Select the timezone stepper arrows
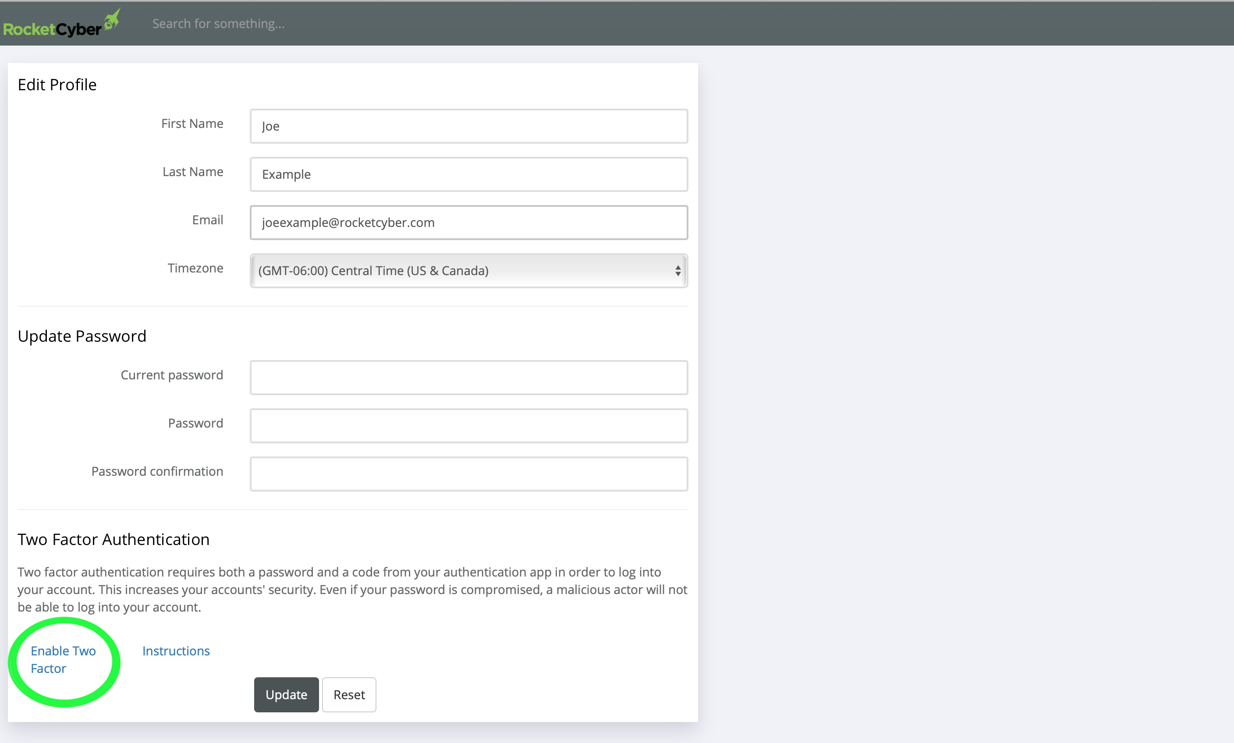1234x743 pixels. (679, 270)
